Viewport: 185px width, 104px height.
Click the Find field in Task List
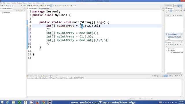coord(169,15)
